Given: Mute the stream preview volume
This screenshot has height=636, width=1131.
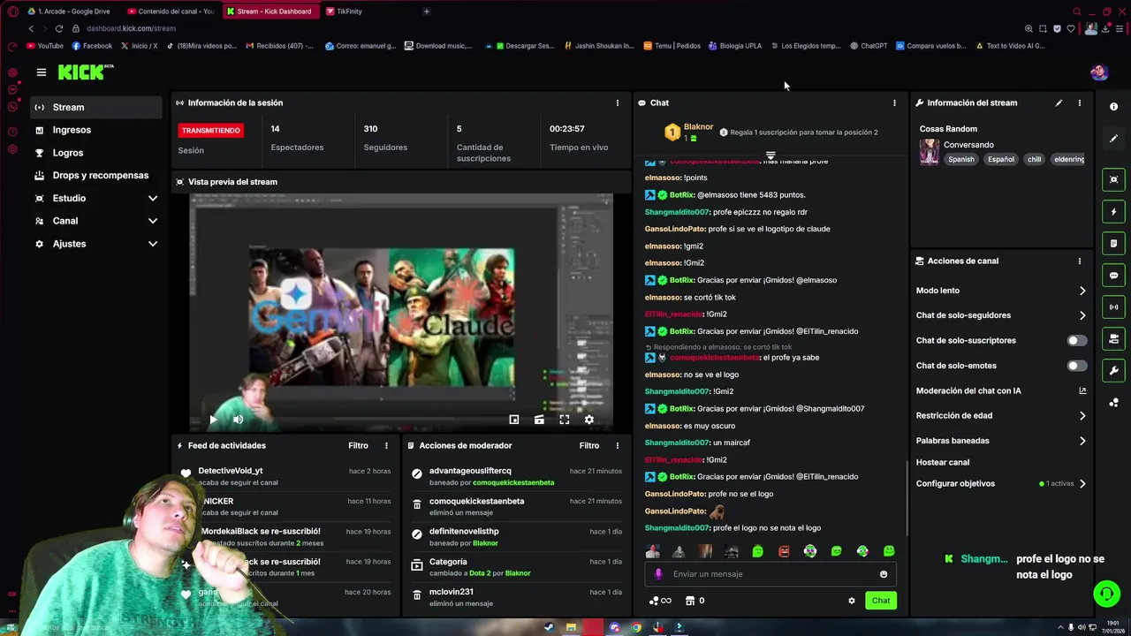Looking at the screenshot, I should point(238,420).
